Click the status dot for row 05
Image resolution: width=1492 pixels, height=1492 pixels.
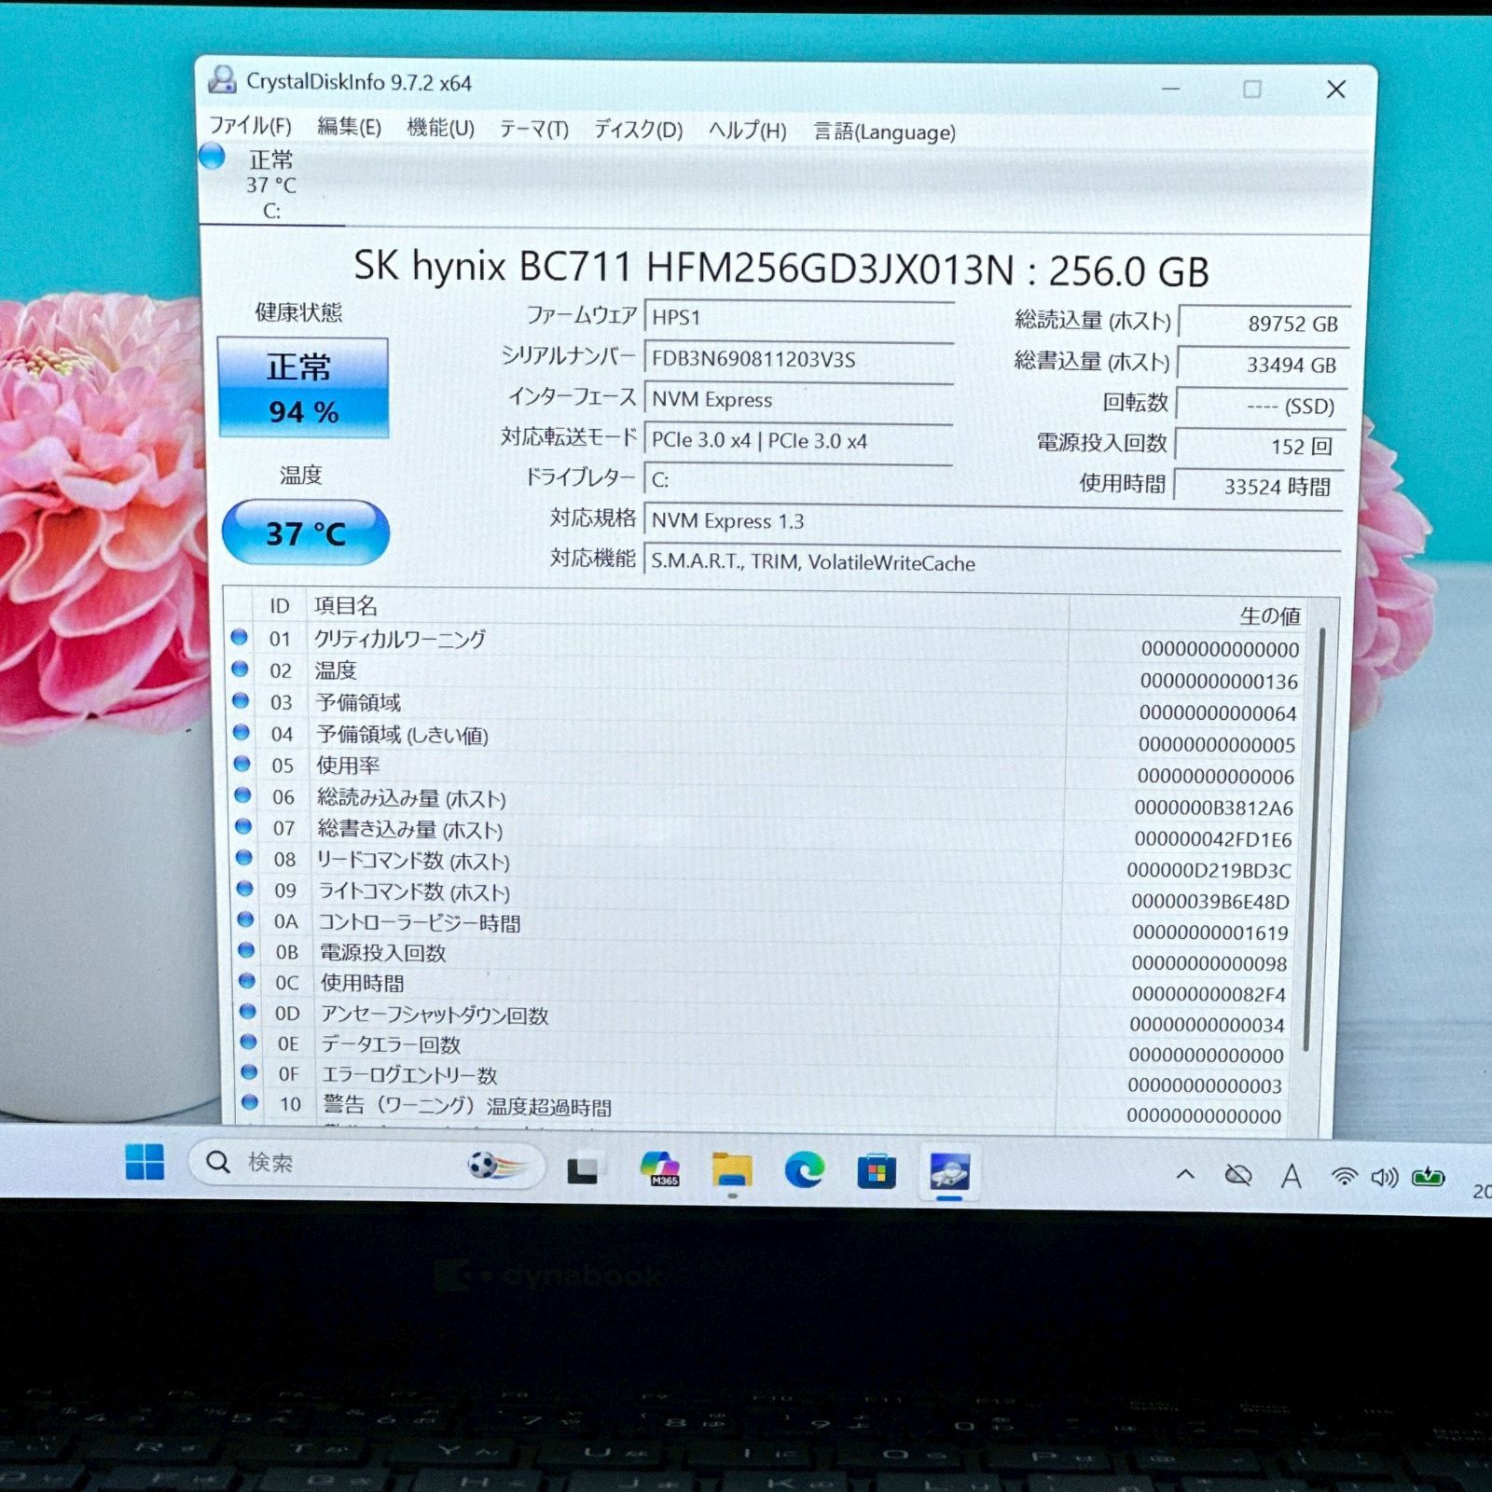pyautogui.click(x=242, y=764)
